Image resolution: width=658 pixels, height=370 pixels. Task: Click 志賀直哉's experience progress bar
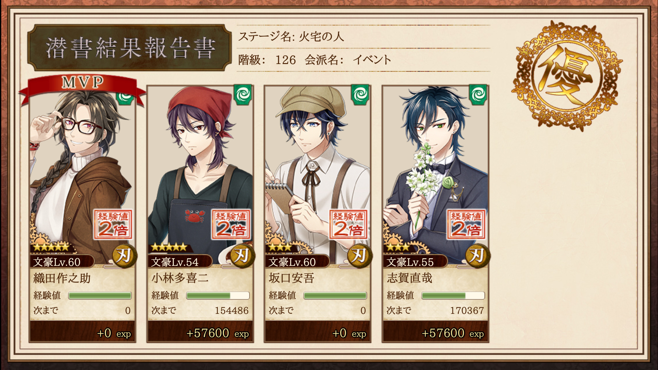point(453,296)
